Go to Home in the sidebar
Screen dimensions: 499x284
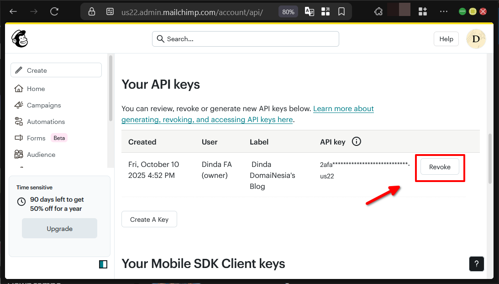click(18, 88)
